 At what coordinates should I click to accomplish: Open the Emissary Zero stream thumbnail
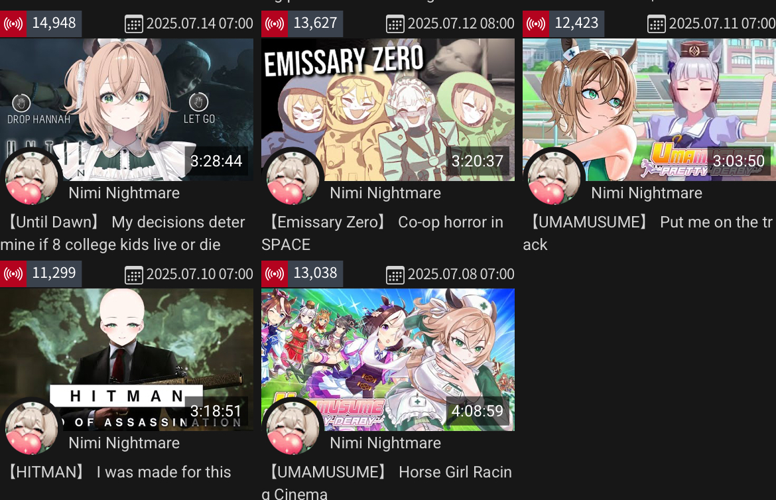[x=388, y=109]
